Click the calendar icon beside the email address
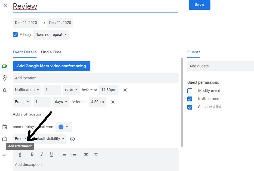Screen dimensions: 254x171 [x=5, y=127]
